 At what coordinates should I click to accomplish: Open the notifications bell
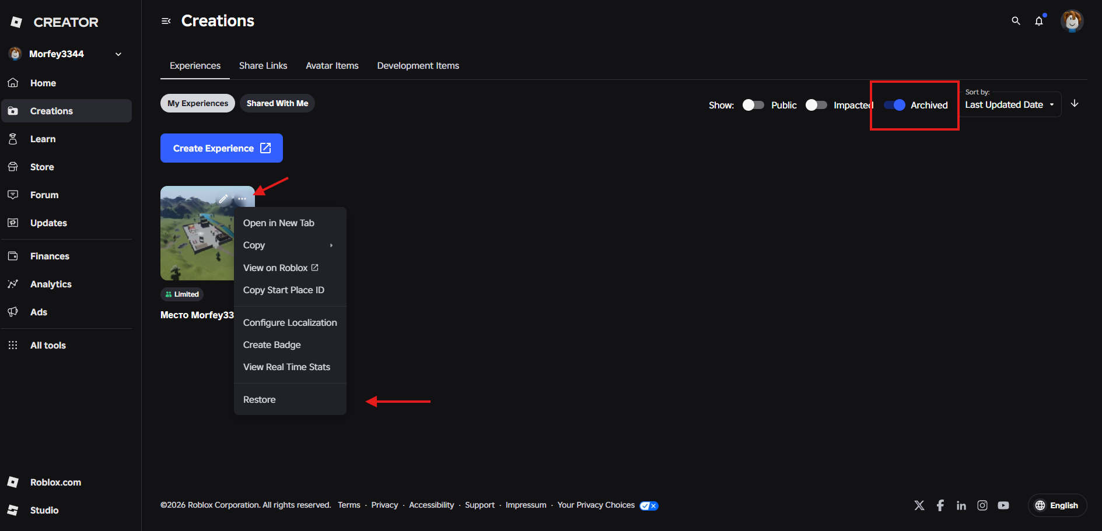click(1039, 21)
